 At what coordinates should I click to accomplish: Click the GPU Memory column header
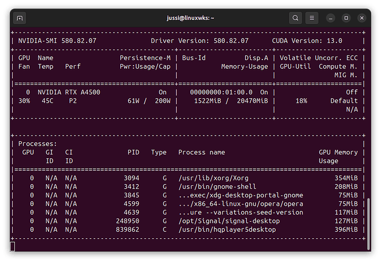pos(338,152)
